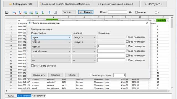Click the eraser clear icon
The height and width of the screenshot is (99, 177).
(55, 13)
